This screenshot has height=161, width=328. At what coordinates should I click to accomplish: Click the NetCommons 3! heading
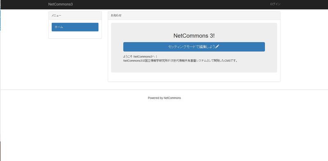194,36
